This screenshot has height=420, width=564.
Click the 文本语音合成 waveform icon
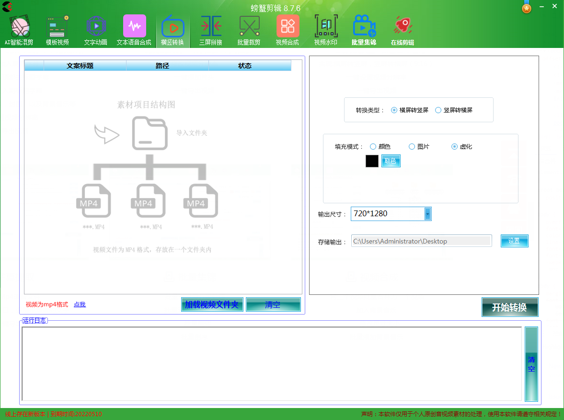click(x=134, y=26)
